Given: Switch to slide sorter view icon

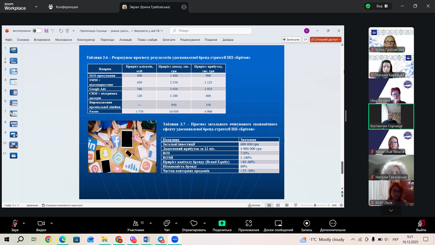Looking at the screenshot, I should tap(278, 205).
